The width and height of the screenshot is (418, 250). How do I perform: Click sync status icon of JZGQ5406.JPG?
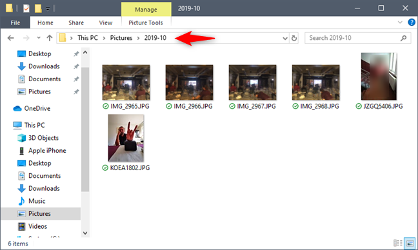(x=359, y=106)
